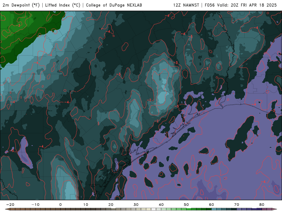Click the "-10" colorbar label
282x211 pixels.
(36, 205)
